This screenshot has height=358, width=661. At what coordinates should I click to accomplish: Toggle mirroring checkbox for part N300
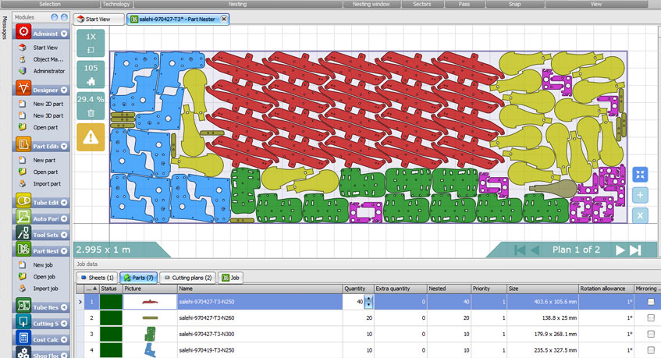[x=650, y=335]
